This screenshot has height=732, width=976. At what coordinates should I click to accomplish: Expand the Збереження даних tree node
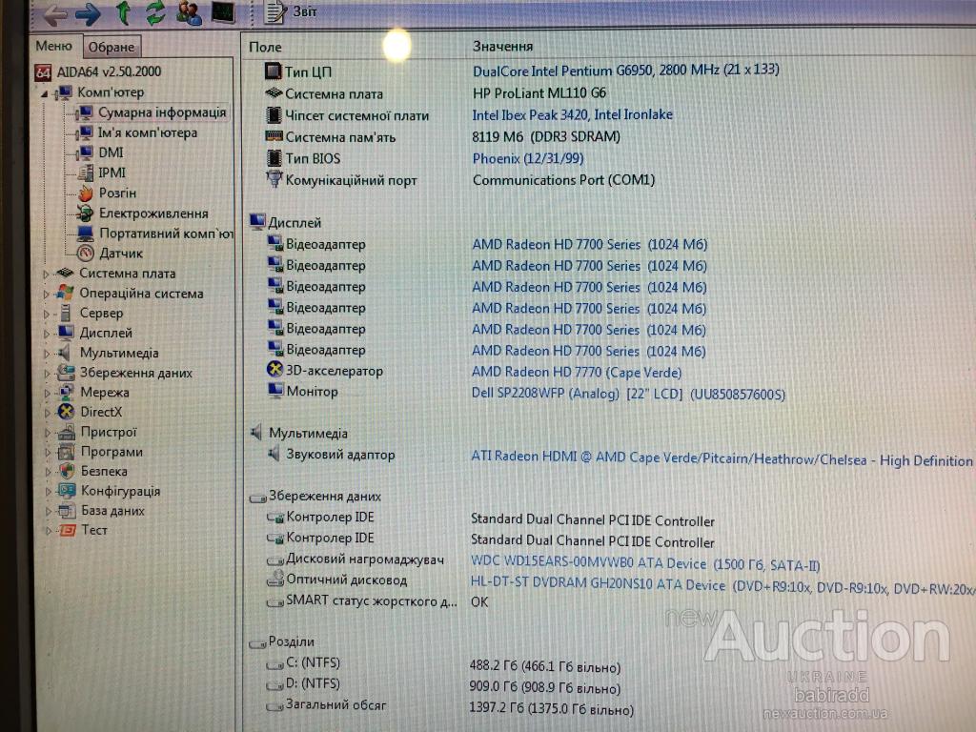(47, 374)
